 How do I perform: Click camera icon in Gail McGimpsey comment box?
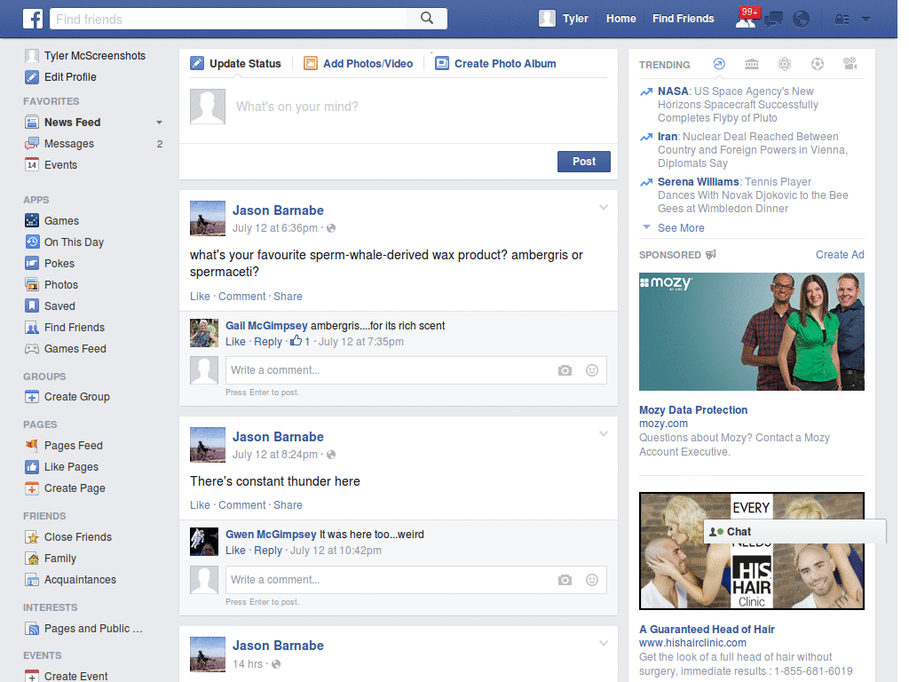click(x=565, y=370)
